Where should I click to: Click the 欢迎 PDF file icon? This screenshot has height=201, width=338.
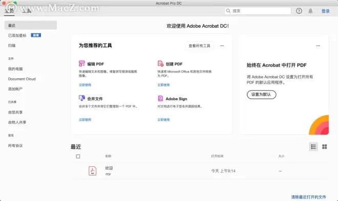93,171
